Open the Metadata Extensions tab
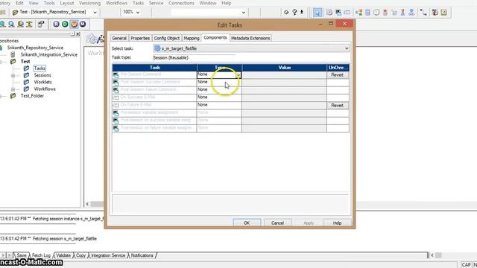Image resolution: width=477 pixels, height=268 pixels. pos(250,38)
